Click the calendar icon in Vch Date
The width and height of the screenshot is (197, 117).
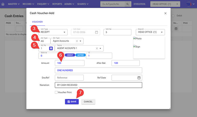(97, 32)
